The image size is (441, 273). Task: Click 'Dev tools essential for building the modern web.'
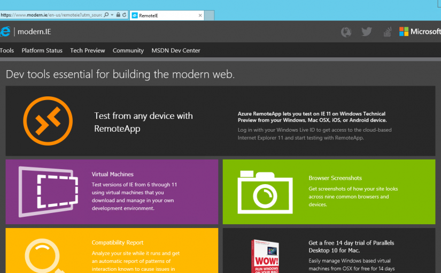[120, 74]
